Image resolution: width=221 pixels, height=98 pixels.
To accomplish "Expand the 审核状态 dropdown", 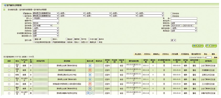I will [184, 23].
